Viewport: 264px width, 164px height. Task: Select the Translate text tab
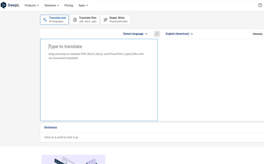click(x=54, y=20)
